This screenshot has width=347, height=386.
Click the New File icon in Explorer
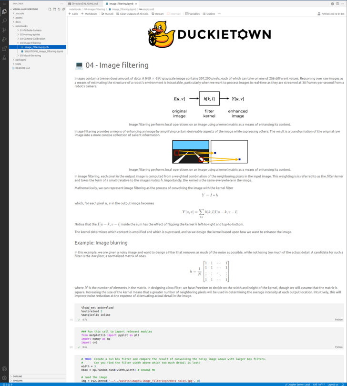pos(50,9)
